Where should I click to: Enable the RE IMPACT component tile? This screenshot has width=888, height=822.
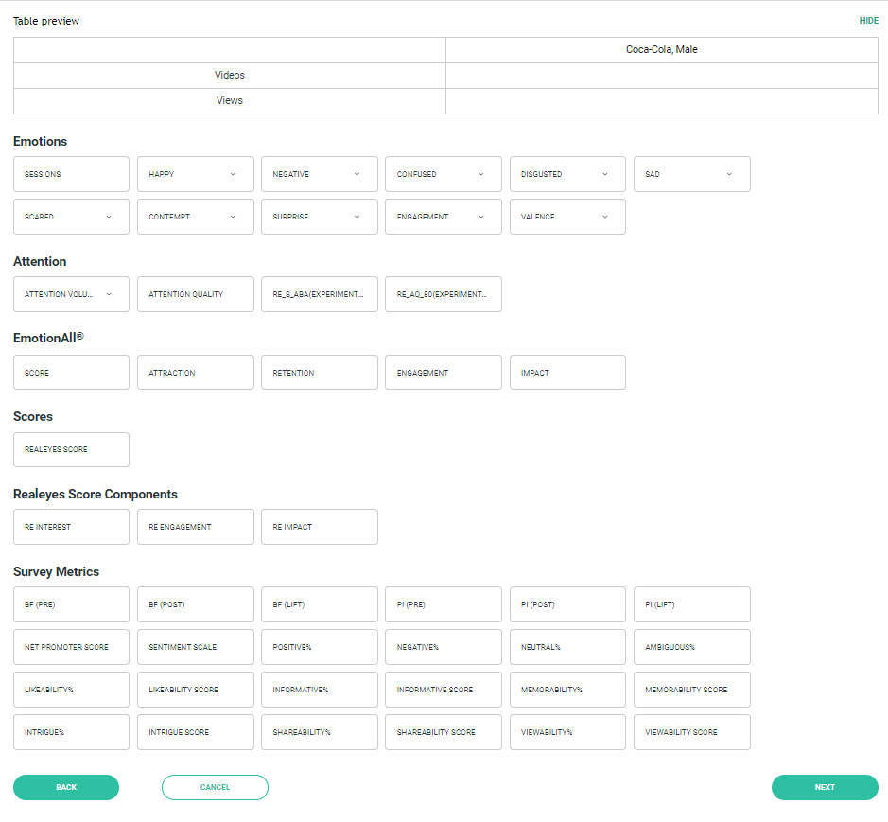click(x=320, y=528)
